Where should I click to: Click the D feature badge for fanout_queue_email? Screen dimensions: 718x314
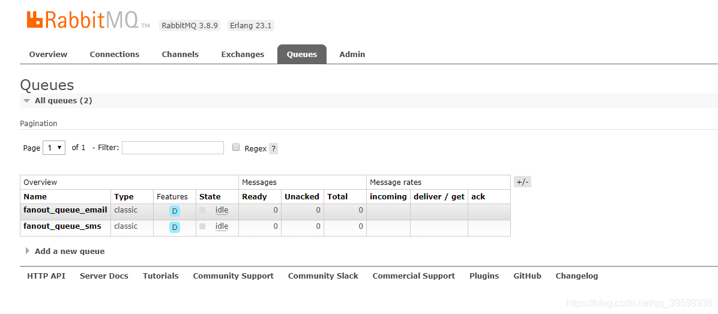pos(175,211)
